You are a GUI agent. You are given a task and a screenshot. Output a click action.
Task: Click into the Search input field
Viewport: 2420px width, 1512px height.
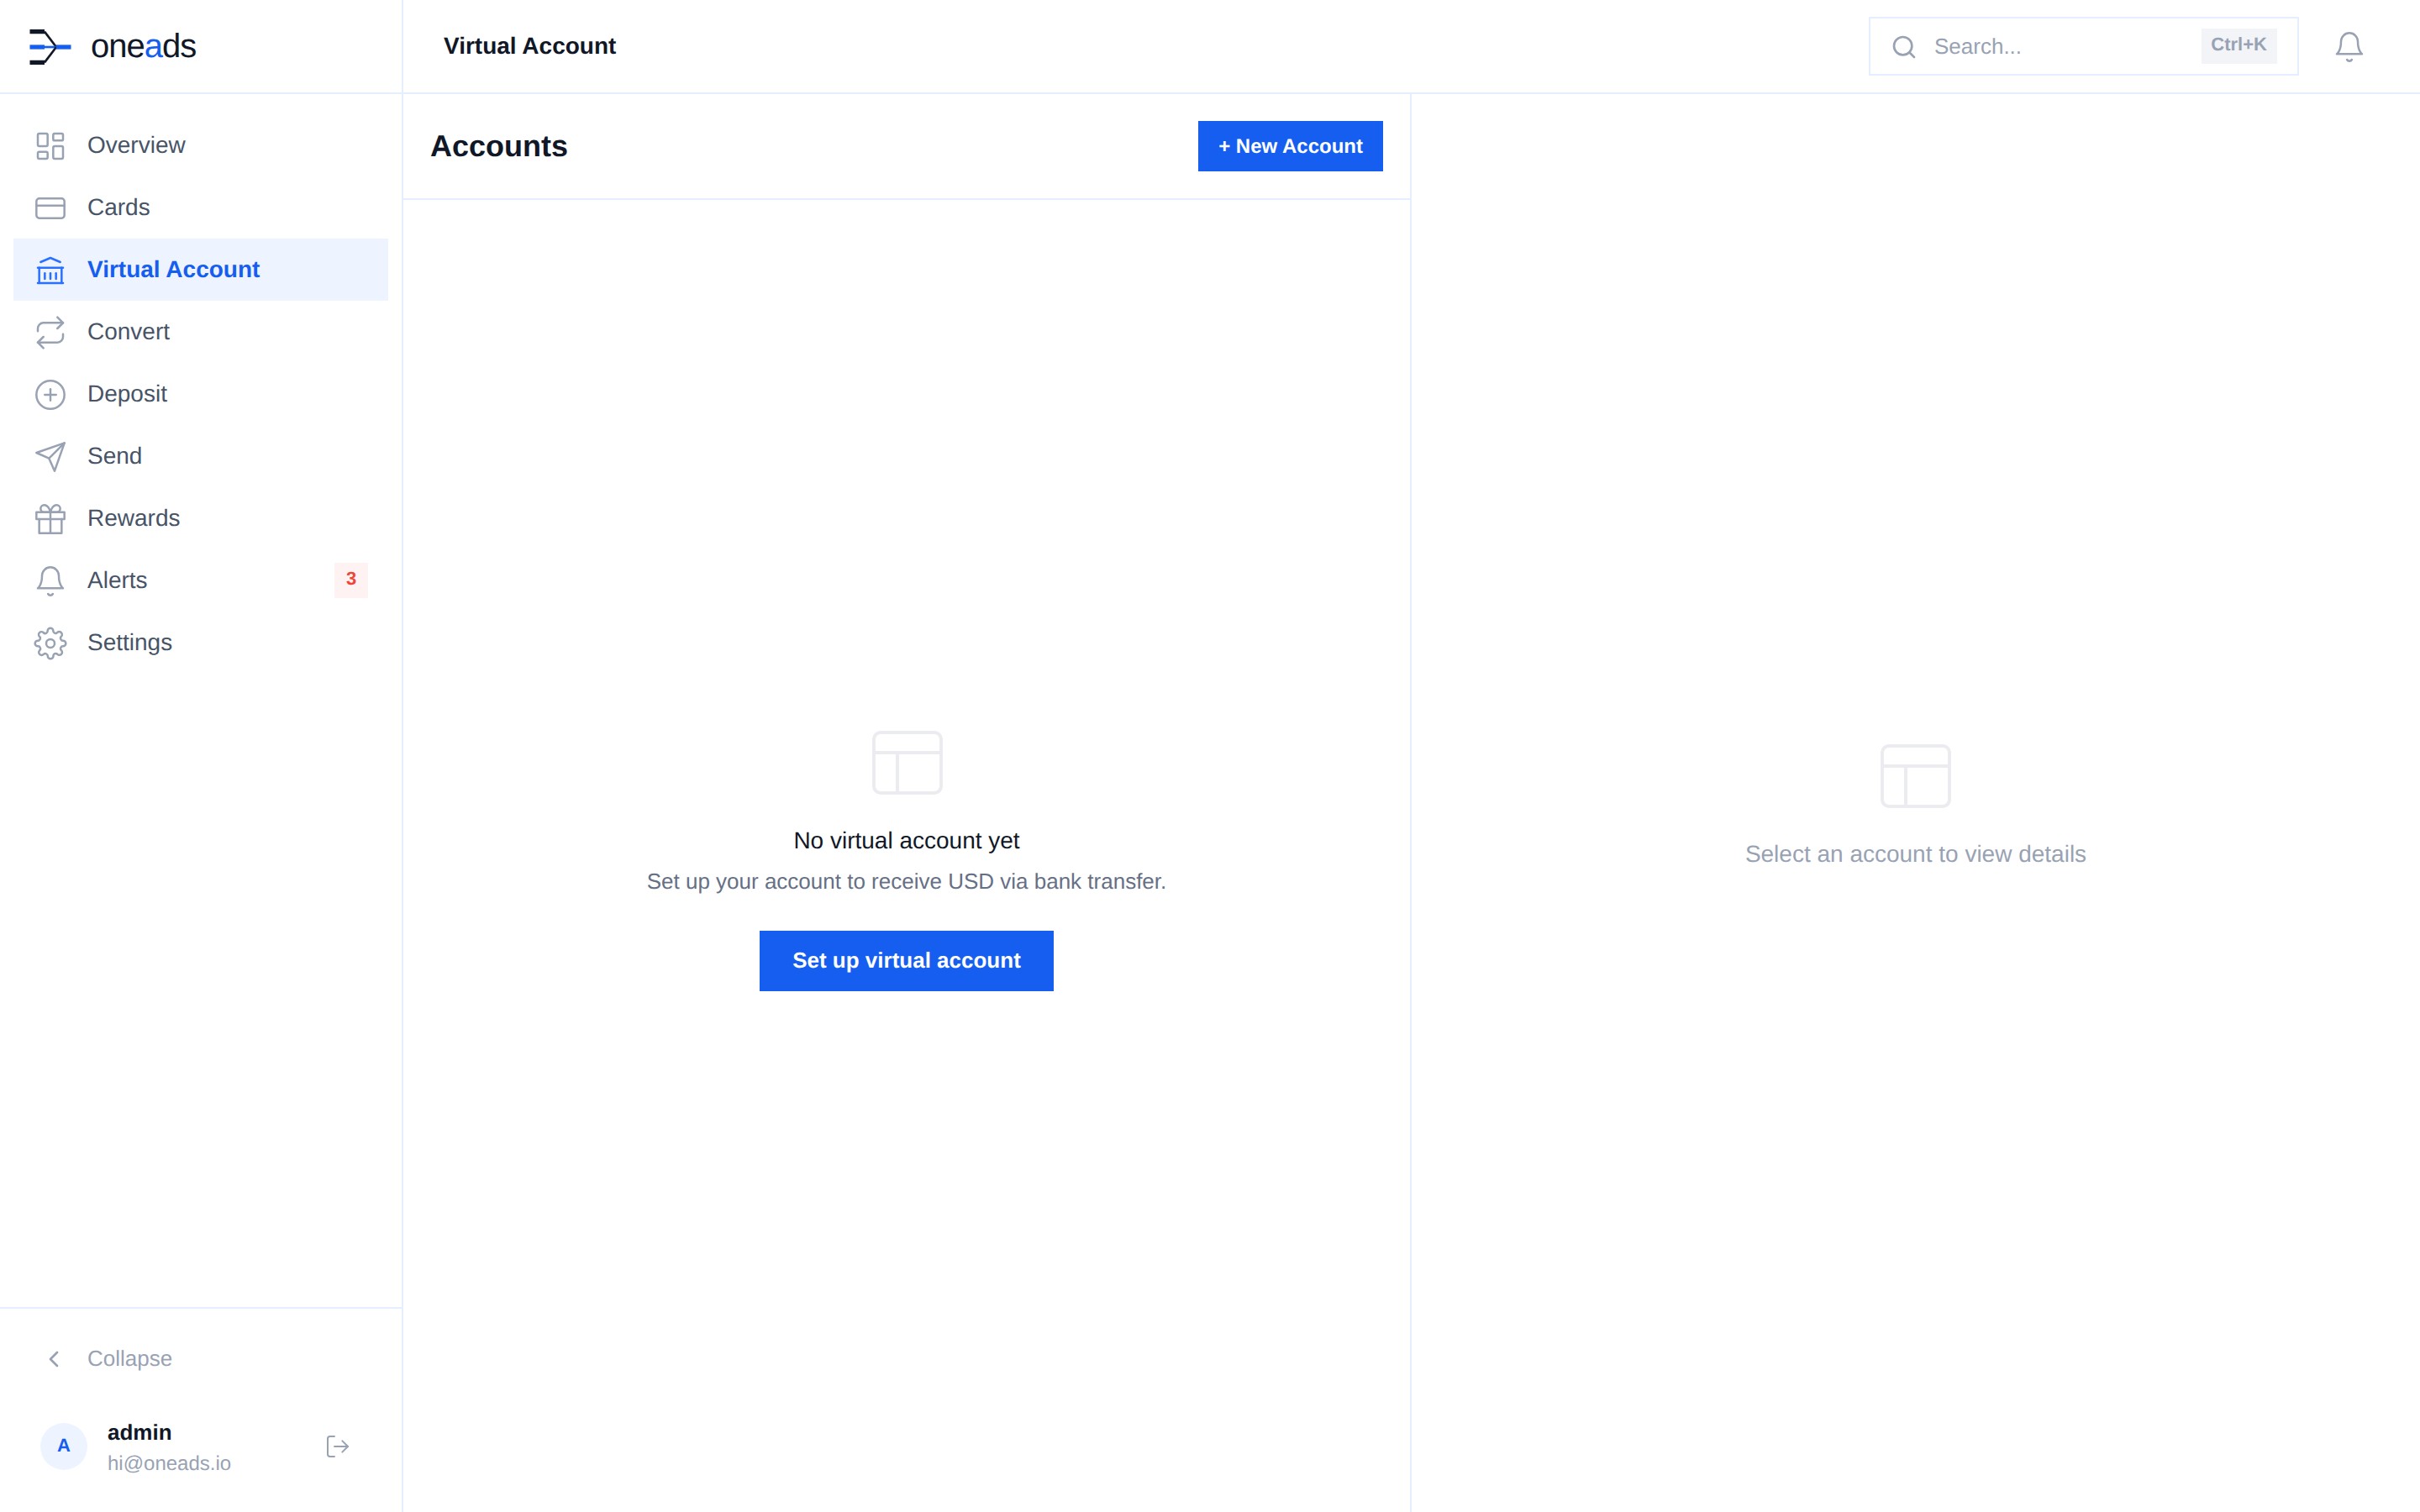point(2060,46)
